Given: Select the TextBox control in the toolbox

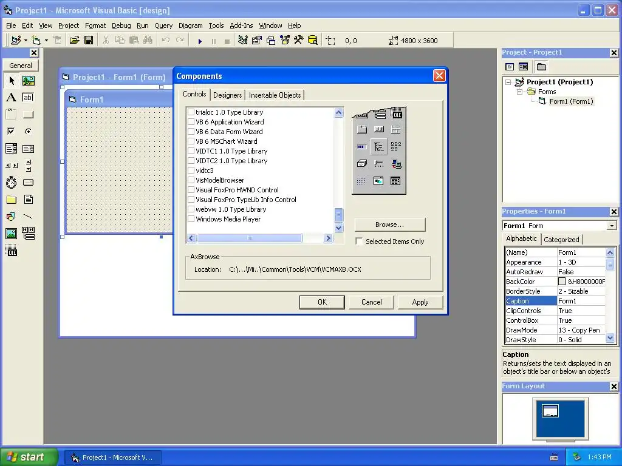Looking at the screenshot, I should 29,98.
